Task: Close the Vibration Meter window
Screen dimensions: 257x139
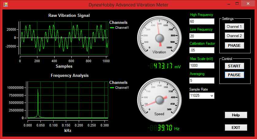Action: pos(248,4)
